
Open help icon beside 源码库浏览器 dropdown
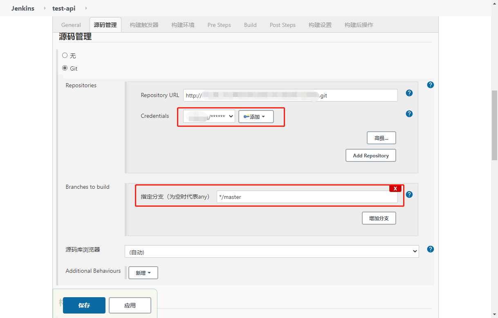coord(430,249)
